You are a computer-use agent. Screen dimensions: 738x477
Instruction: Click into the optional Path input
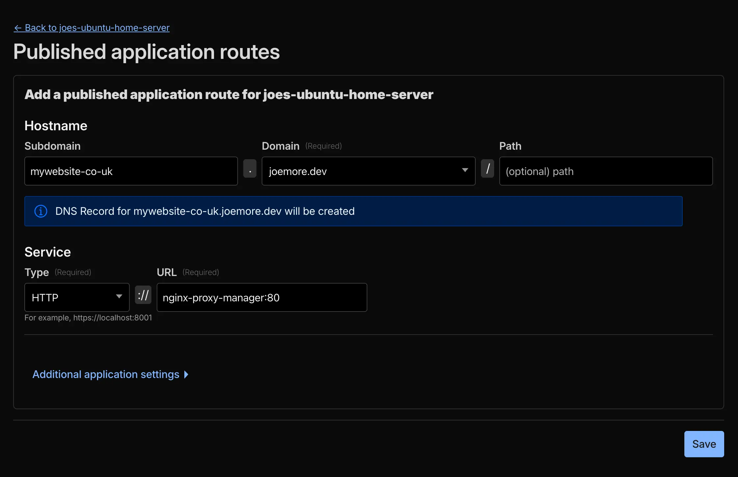(x=606, y=171)
